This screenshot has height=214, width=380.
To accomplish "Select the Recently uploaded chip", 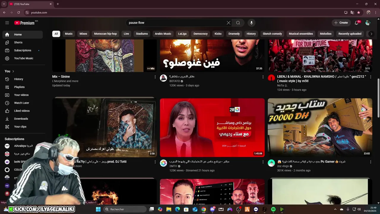I will pyautogui.click(x=350, y=34).
